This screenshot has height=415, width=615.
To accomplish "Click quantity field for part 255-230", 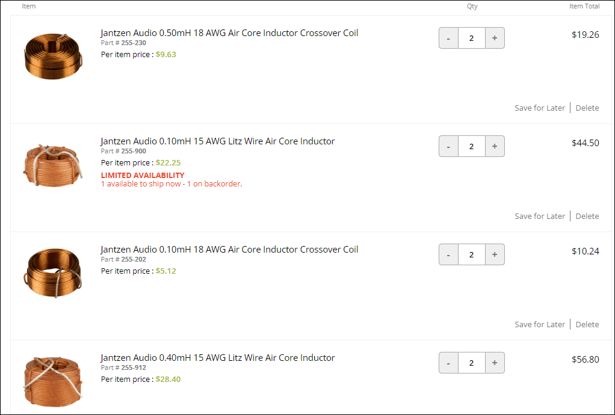I will [x=472, y=38].
